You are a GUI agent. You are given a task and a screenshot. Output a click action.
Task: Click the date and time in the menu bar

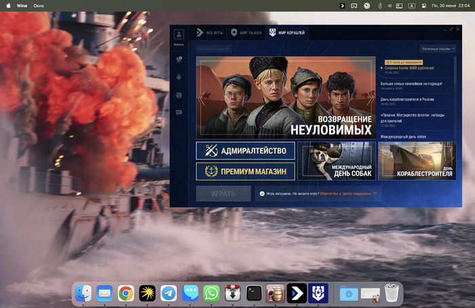pyautogui.click(x=451, y=5)
